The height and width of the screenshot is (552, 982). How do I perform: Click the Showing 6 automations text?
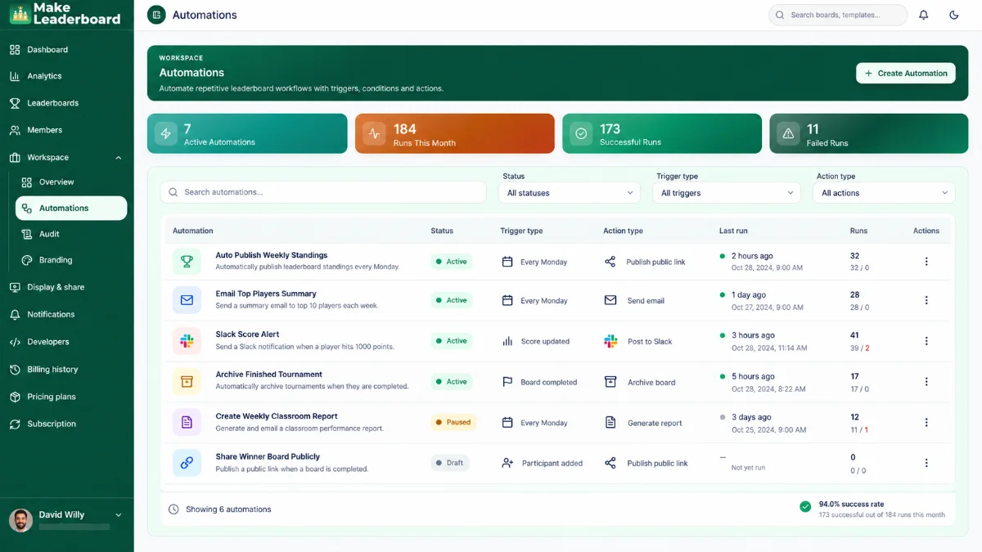(228, 509)
